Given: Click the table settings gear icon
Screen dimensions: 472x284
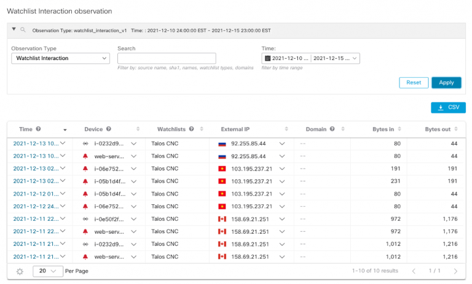Looking at the screenshot, I should pyautogui.click(x=20, y=271).
